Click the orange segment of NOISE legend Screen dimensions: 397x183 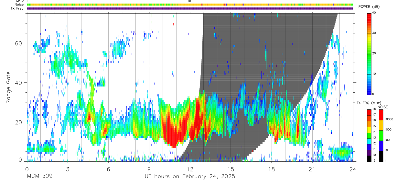[x=381, y=125]
